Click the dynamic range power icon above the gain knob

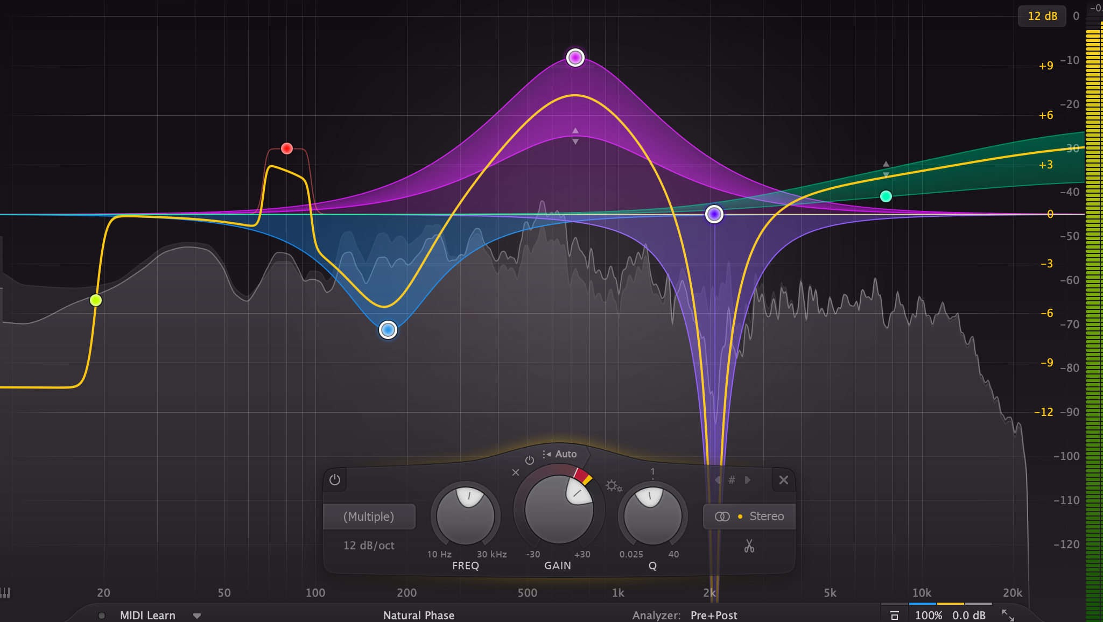pyautogui.click(x=530, y=460)
